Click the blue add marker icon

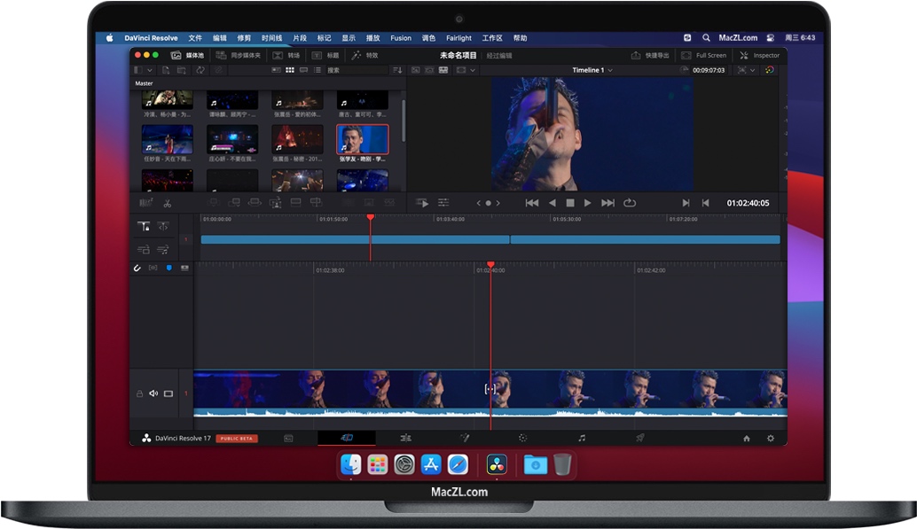[x=169, y=268]
